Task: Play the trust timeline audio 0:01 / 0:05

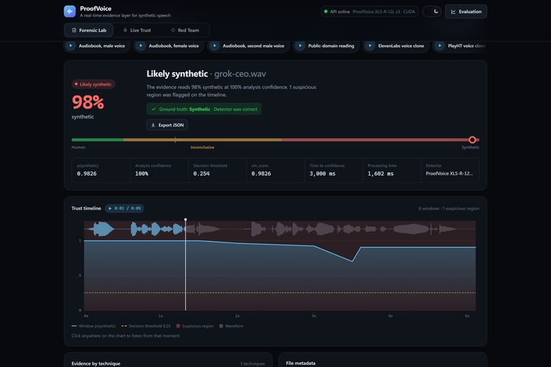Action: click(124, 208)
